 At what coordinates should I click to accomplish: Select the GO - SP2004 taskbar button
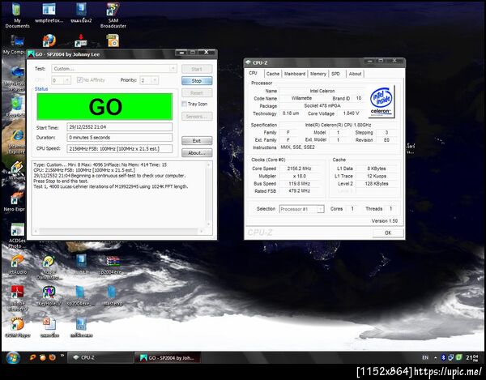pos(168,357)
